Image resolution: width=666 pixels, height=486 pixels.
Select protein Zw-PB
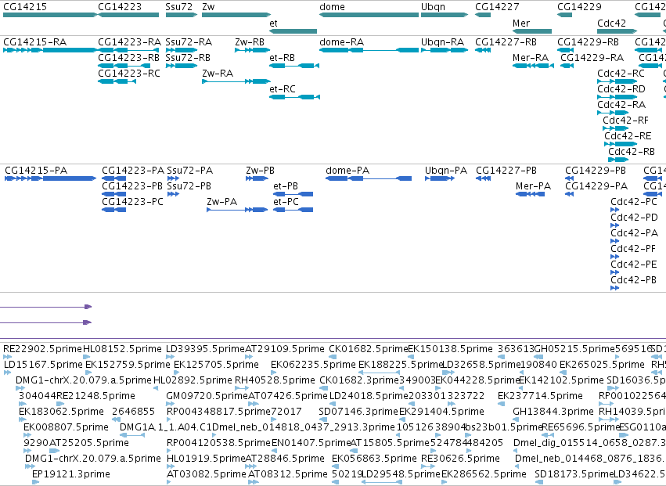[x=257, y=178]
